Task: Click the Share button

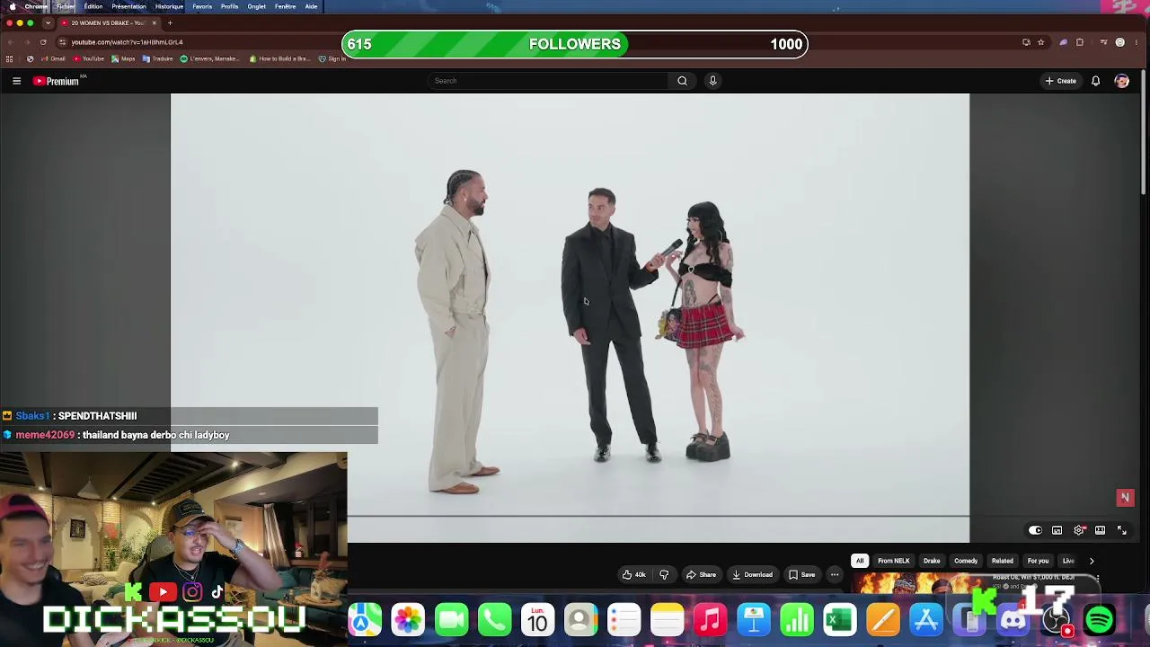Action: pyautogui.click(x=701, y=575)
